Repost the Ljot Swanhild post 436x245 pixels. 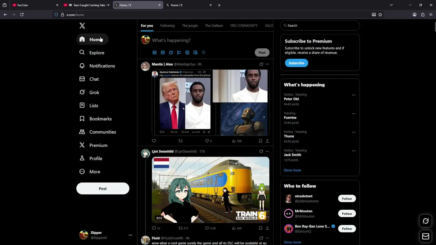point(181,228)
